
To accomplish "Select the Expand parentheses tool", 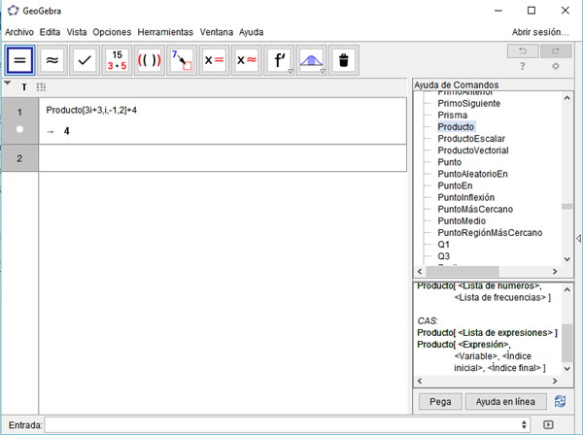I will coord(149,60).
